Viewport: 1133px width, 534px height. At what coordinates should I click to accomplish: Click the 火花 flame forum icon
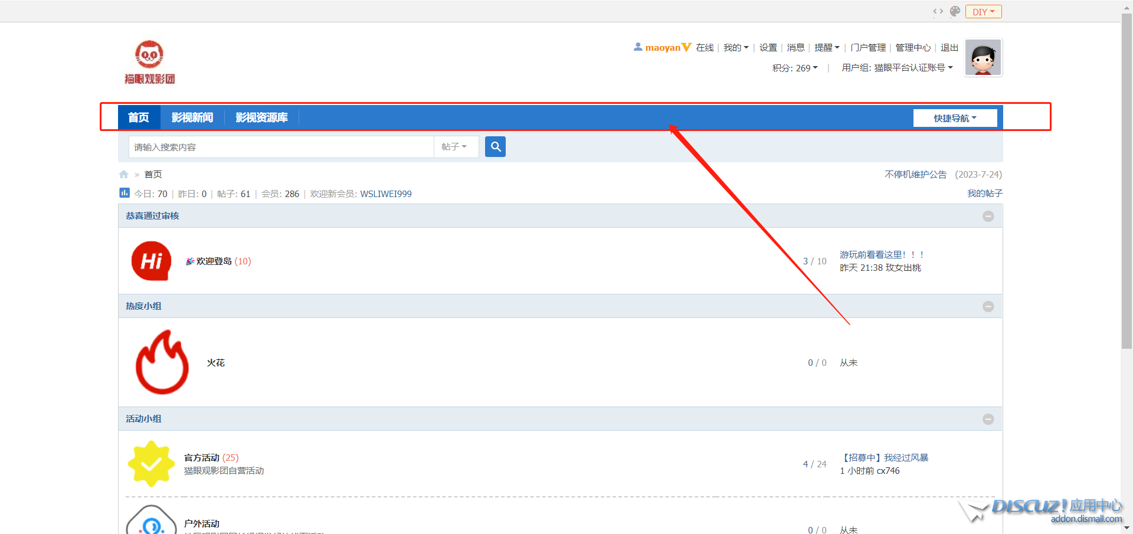click(x=162, y=362)
